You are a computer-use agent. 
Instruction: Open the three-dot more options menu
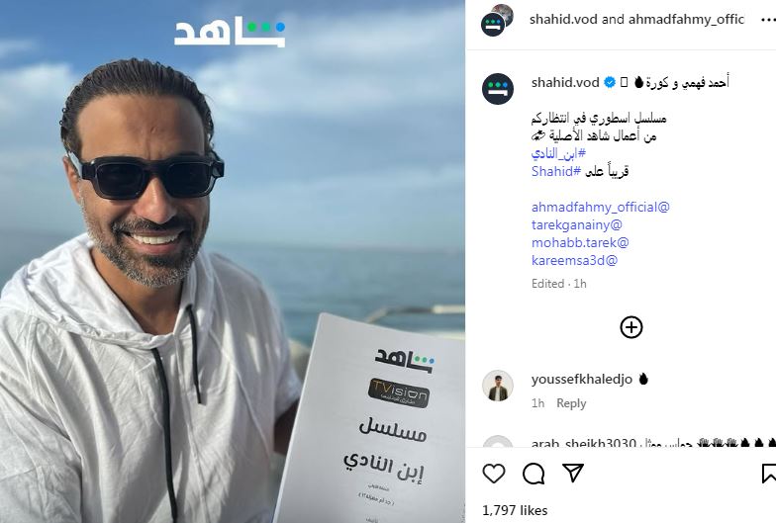tap(768, 20)
